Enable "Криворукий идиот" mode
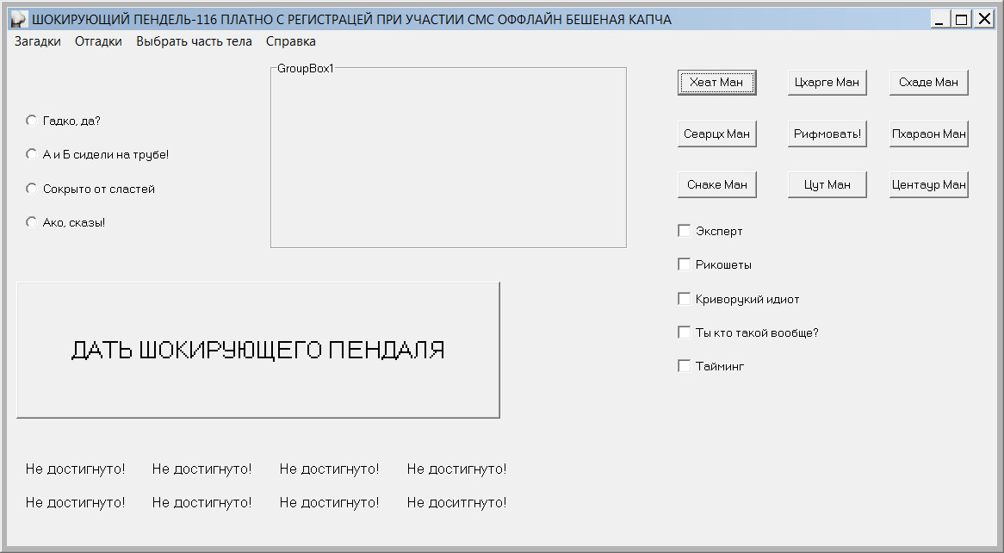The image size is (1004, 553). [685, 298]
